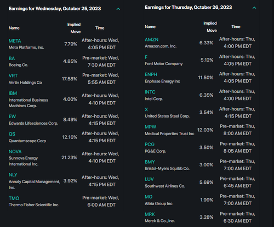This screenshot has width=274, height=227.
Task: Open the LUV ticker link
Action: (149, 179)
